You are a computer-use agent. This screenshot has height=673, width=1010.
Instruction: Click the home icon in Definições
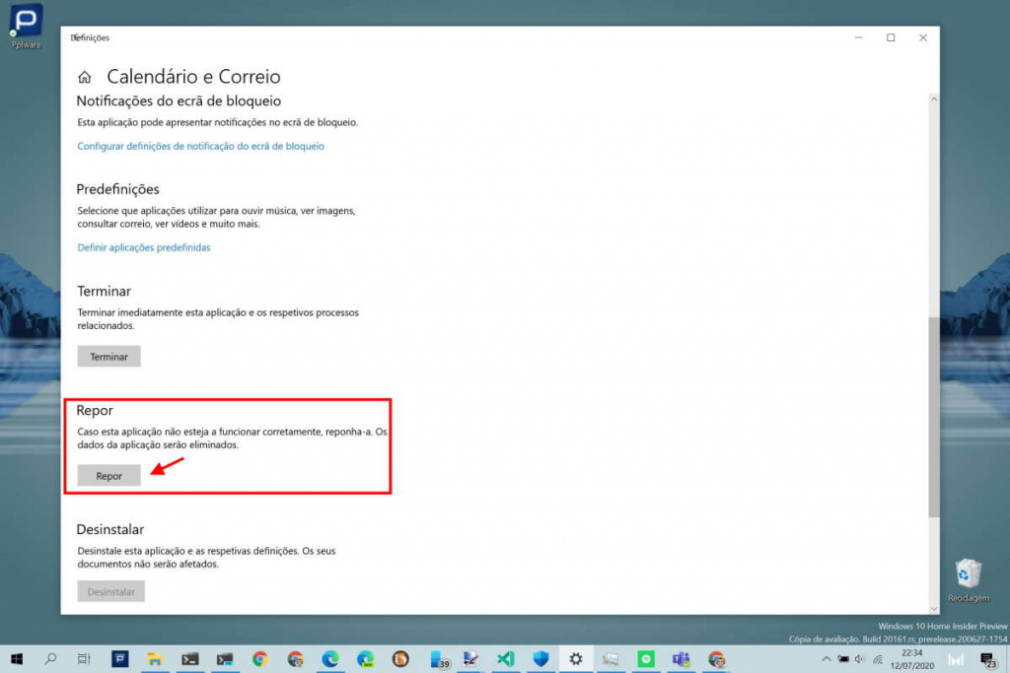pos(84,76)
